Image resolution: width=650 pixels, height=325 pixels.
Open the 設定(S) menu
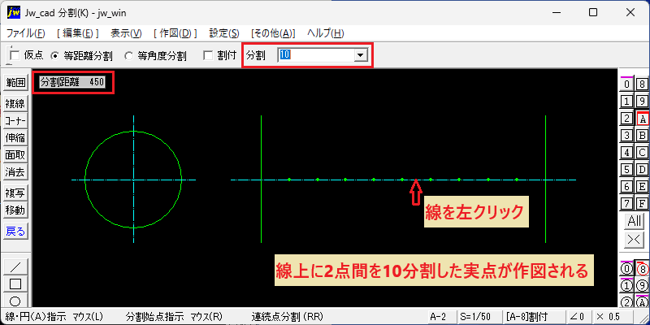[x=224, y=33]
